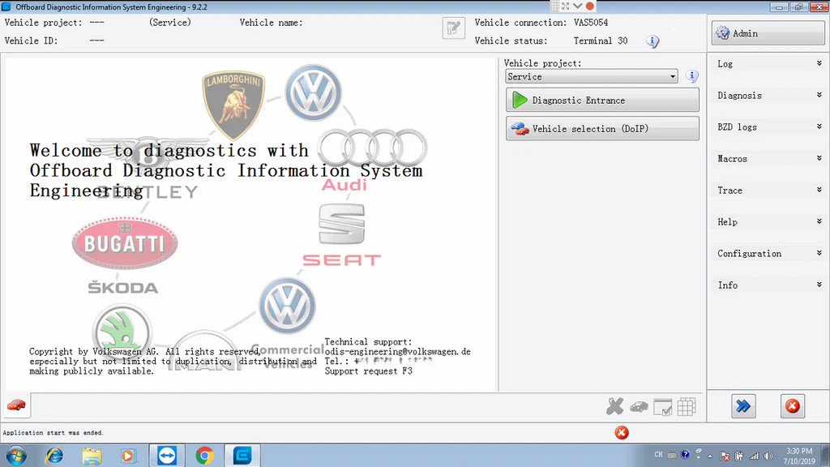Click the blue double-arrow forward button

[743, 406]
